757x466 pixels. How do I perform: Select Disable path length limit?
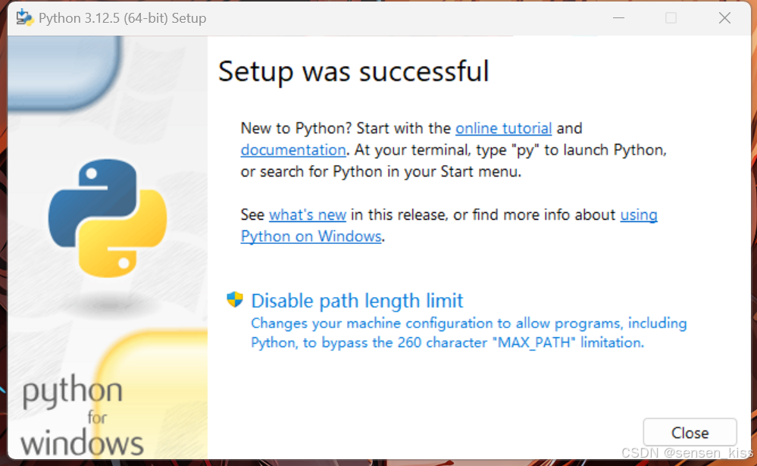[357, 301]
